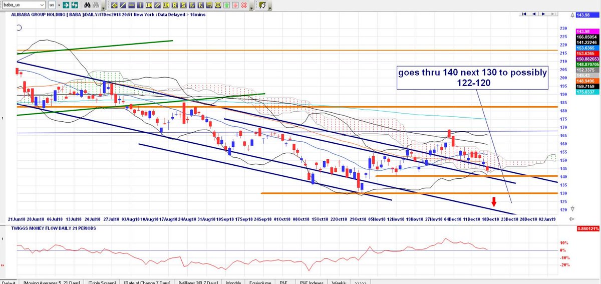This screenshot has height=284, width=601.
Task: Select the first LIN regression tool
Action: click(149, 5)
